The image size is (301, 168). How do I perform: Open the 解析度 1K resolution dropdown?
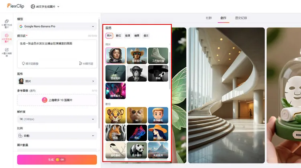point(57,119)
